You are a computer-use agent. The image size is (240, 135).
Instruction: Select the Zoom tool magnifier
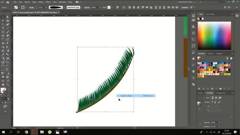tap(7, 84)
